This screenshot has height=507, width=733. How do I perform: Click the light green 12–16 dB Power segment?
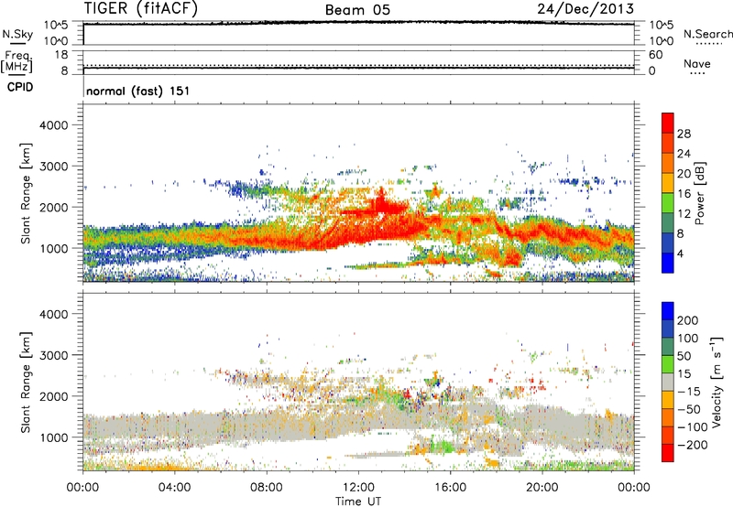click(668, 203)
